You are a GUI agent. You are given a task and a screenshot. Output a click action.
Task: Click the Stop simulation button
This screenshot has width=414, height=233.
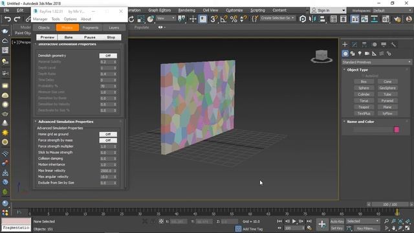111,38
